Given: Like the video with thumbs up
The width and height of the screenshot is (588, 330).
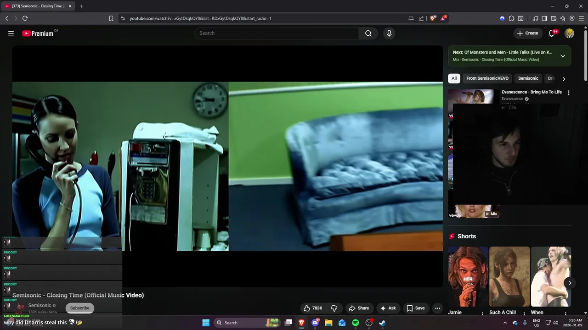Looking at the screenshot, I should coord(313,308).
